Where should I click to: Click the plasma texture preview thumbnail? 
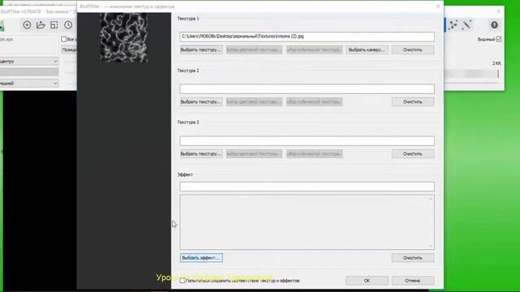pos(124,37)
